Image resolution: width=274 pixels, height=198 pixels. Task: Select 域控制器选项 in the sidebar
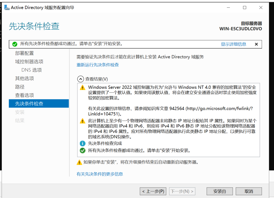click(x=29, y=61)
